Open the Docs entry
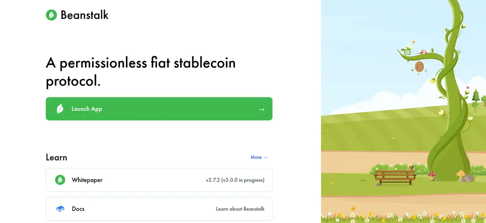486x223 pixels. pyautogui.click(x=78, y=209)
